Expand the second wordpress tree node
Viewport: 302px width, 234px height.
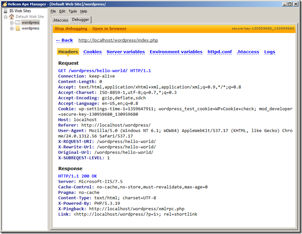click(x=12, y=28)
